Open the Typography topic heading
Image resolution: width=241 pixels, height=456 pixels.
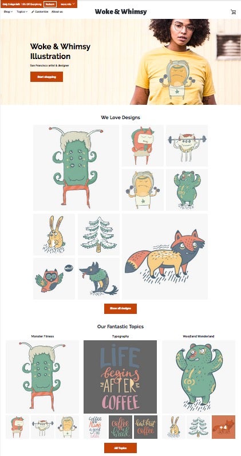pyautogui.click(x=120, y=336)
